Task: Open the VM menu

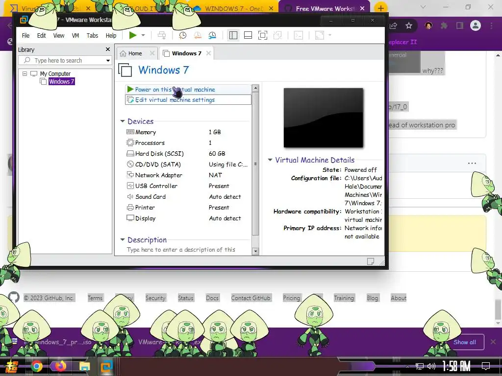Action: [75, 35]
